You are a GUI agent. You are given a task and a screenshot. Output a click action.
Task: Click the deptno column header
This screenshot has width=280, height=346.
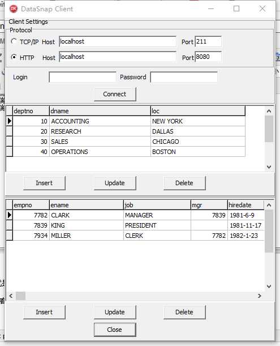(x=31, y=111)
